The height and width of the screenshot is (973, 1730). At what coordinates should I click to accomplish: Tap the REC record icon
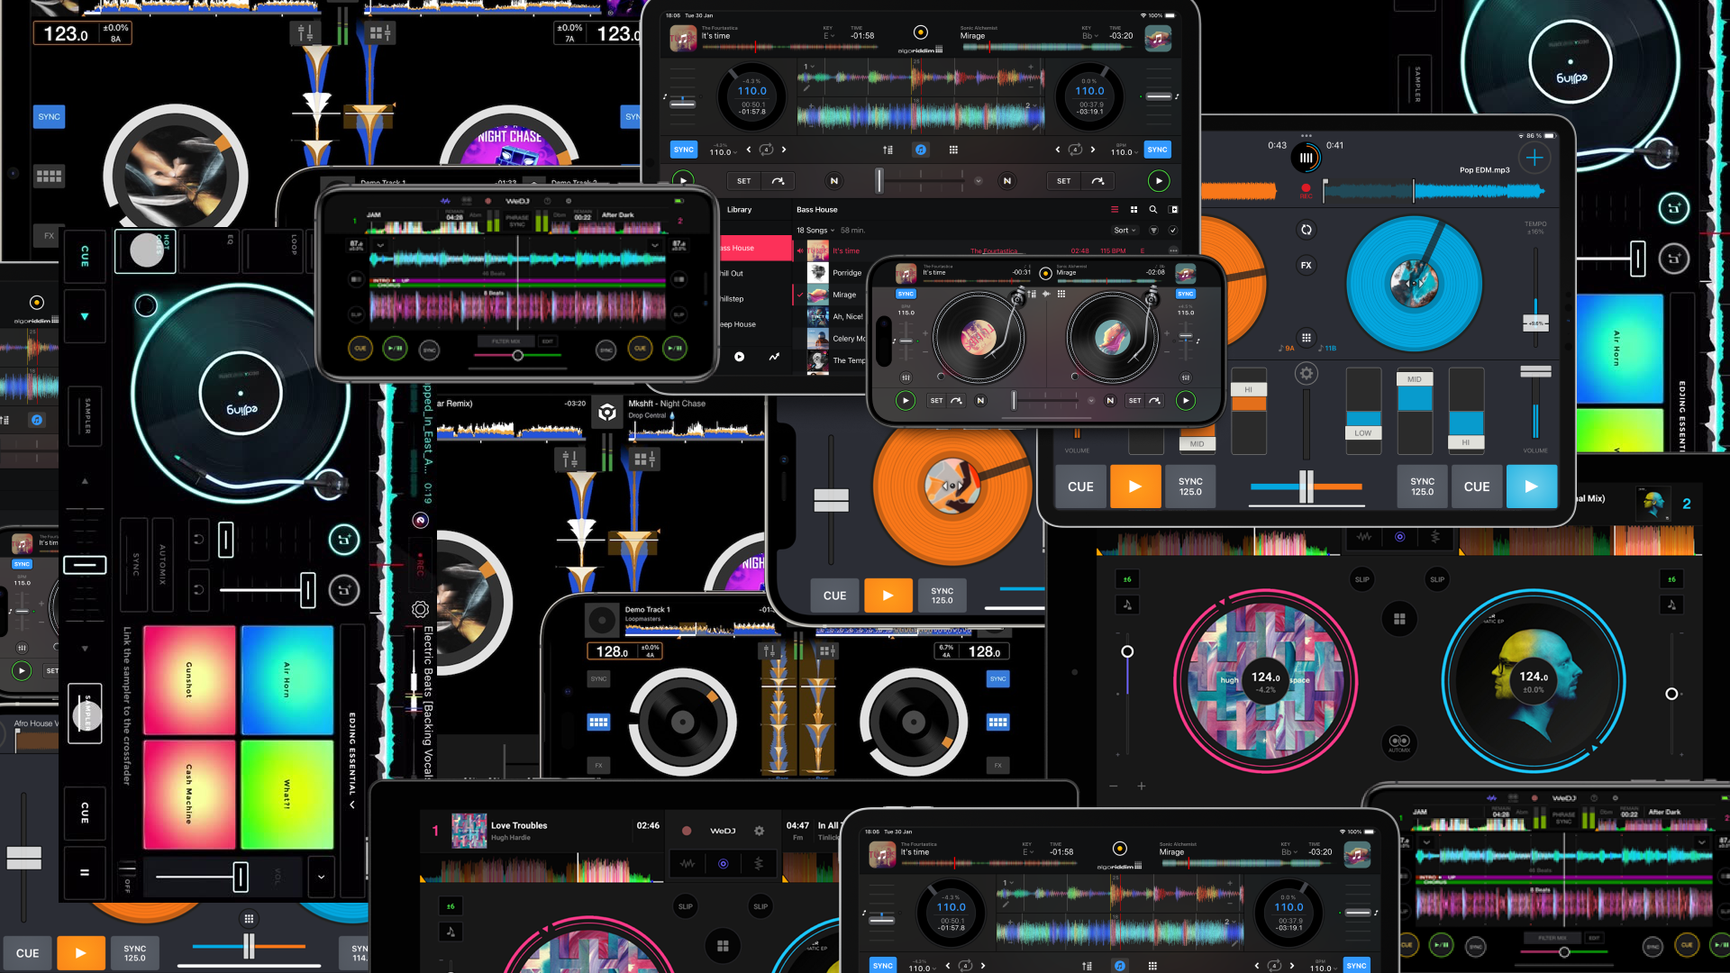(x=1306, y=189)
